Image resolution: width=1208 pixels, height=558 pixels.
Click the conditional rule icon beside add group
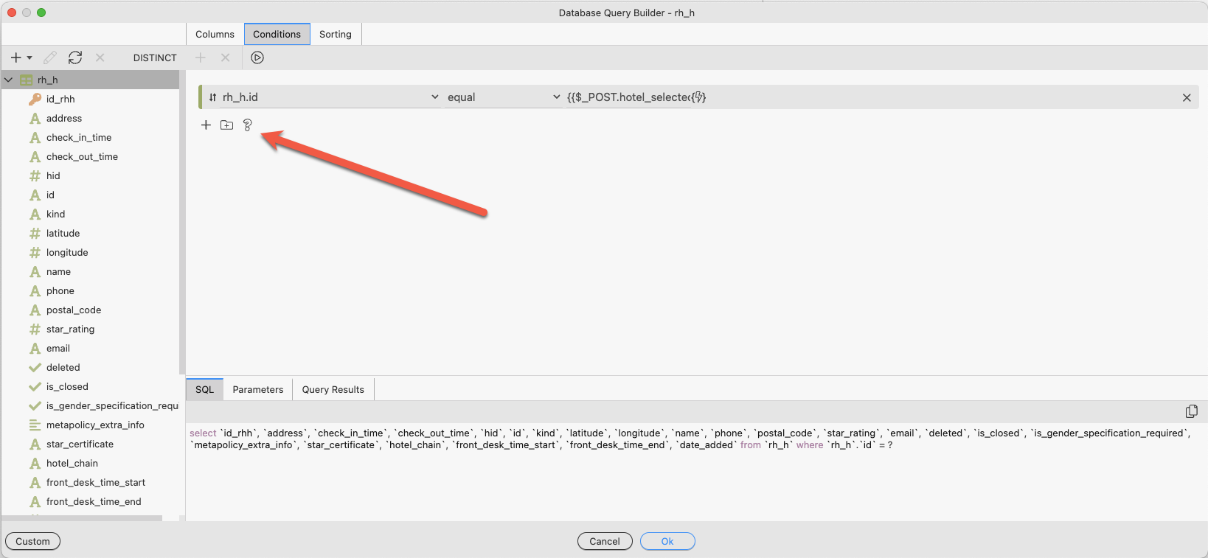[248, 125]
